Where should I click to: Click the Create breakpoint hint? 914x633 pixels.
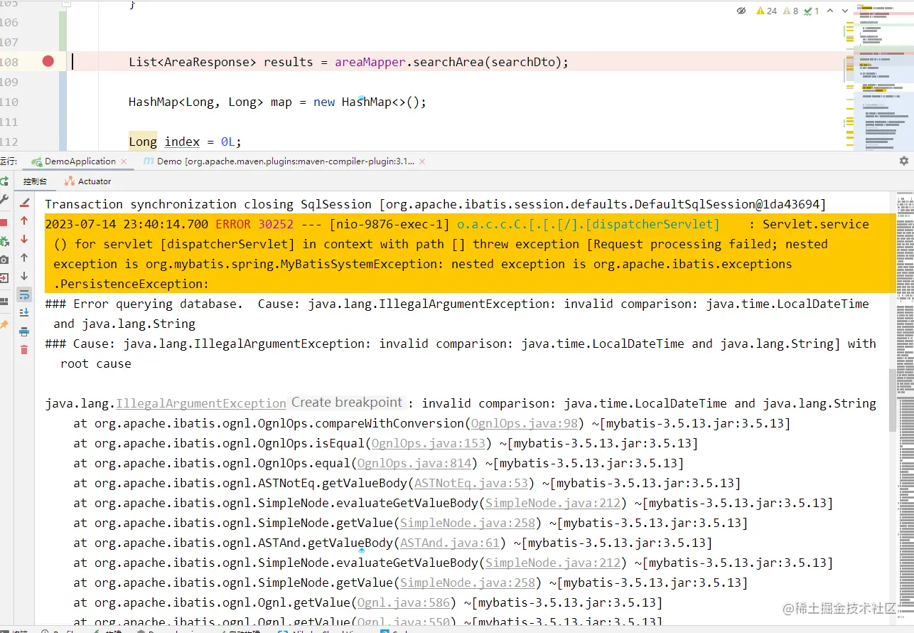[x=347, y=403]
